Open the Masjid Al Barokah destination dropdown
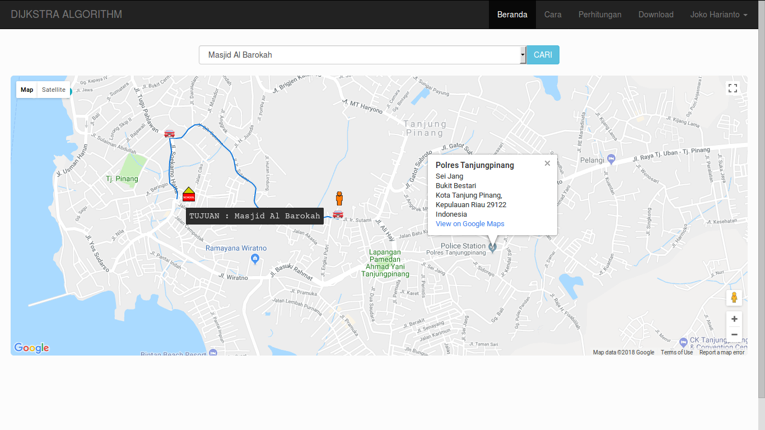765x430 pixels. click(x=362, y=55)
